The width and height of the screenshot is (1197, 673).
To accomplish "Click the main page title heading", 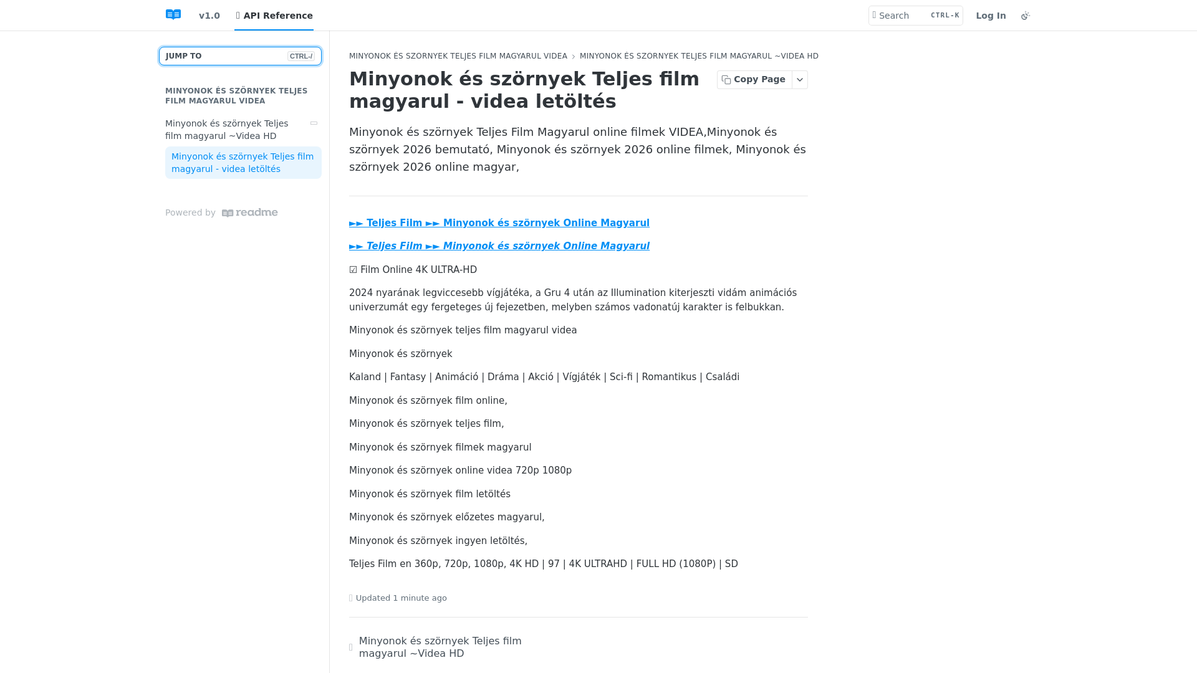I will [524, 90].
